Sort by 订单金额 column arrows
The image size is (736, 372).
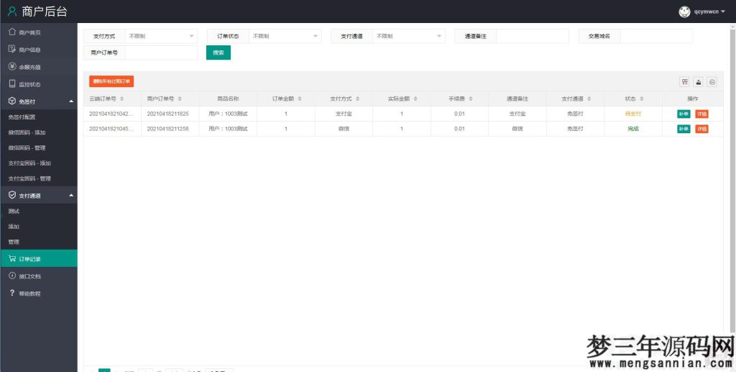300,99
